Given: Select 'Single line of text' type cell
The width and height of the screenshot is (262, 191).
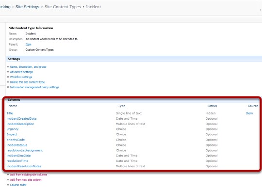Looking at the screenshot, I should [x=129, y=113].
